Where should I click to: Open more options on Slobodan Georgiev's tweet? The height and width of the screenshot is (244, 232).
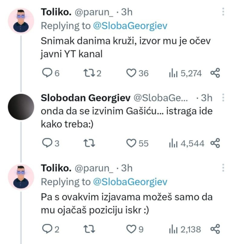point(223,98)
